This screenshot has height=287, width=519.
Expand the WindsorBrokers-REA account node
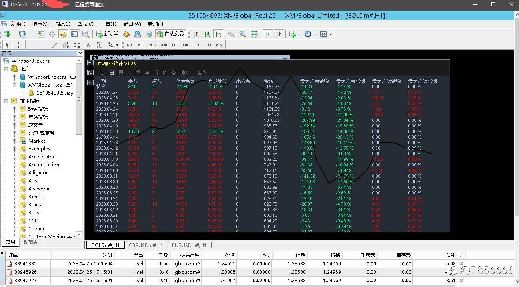click(x=15, y=77)
